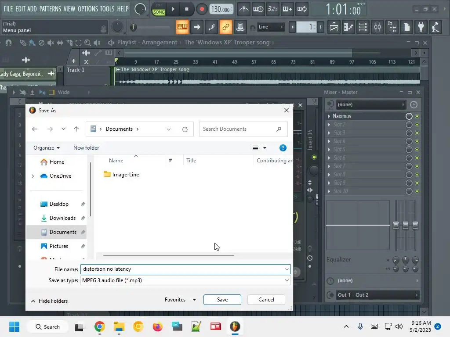Viewport: 450px width, 337px height.
Task: Select the playlist paint brush tool
Action: click(x=32, y=43)
